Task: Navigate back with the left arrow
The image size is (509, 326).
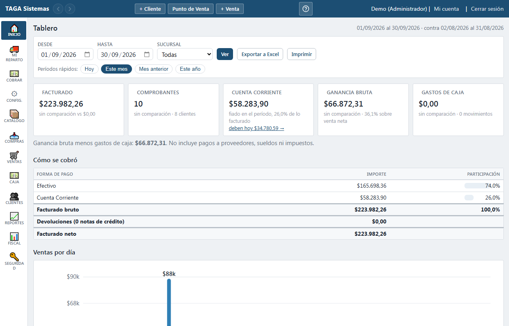Action: 58,9
